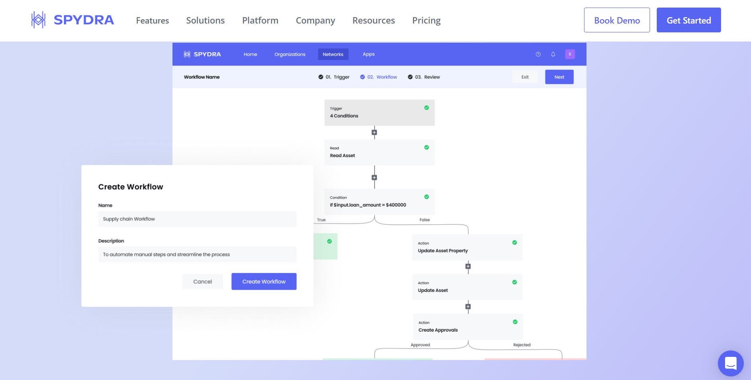Click plus icon below Read Asset node
This screenshot has height=380, width=751.
374,178
